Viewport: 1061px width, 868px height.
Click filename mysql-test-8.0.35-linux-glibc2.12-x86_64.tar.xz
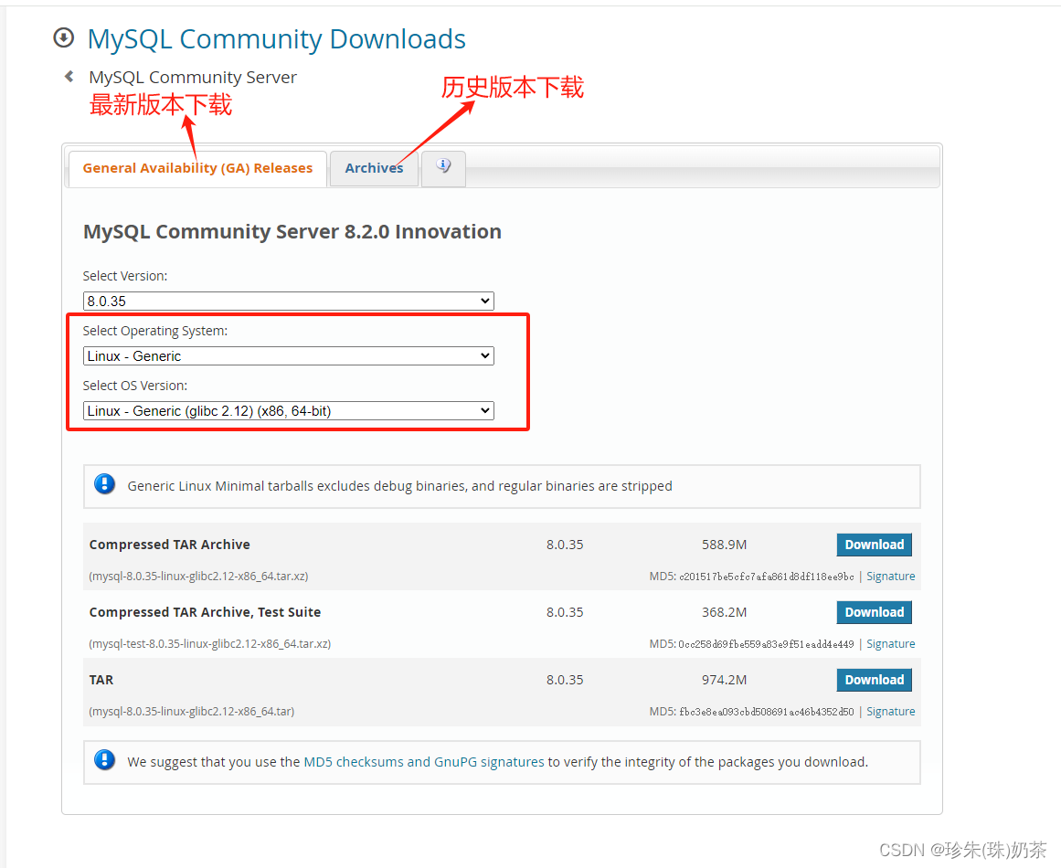point(210,644)
